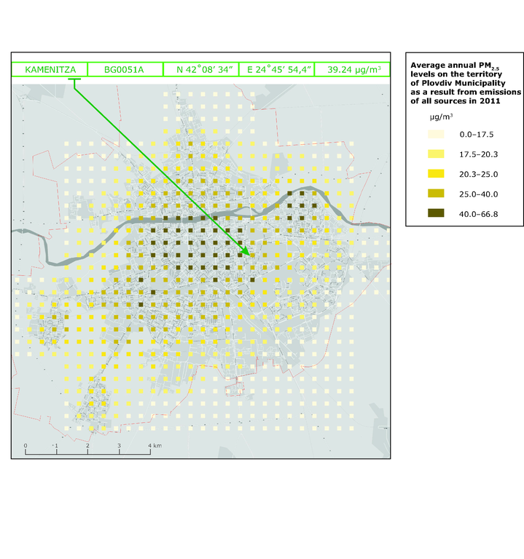Select the 17.5–20.3 legend color swatch
This screenshot has height=559, width=524.
pyautogui.click(x=436, y=154)
